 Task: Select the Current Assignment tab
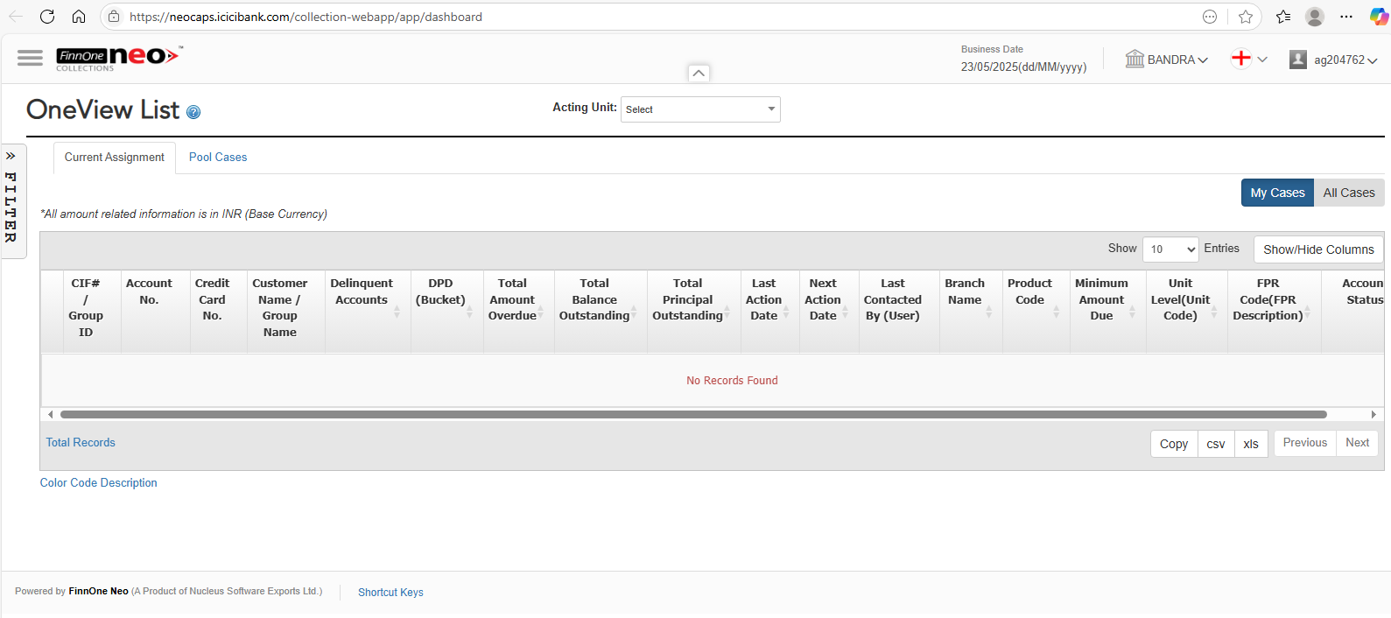pos(114,158)
